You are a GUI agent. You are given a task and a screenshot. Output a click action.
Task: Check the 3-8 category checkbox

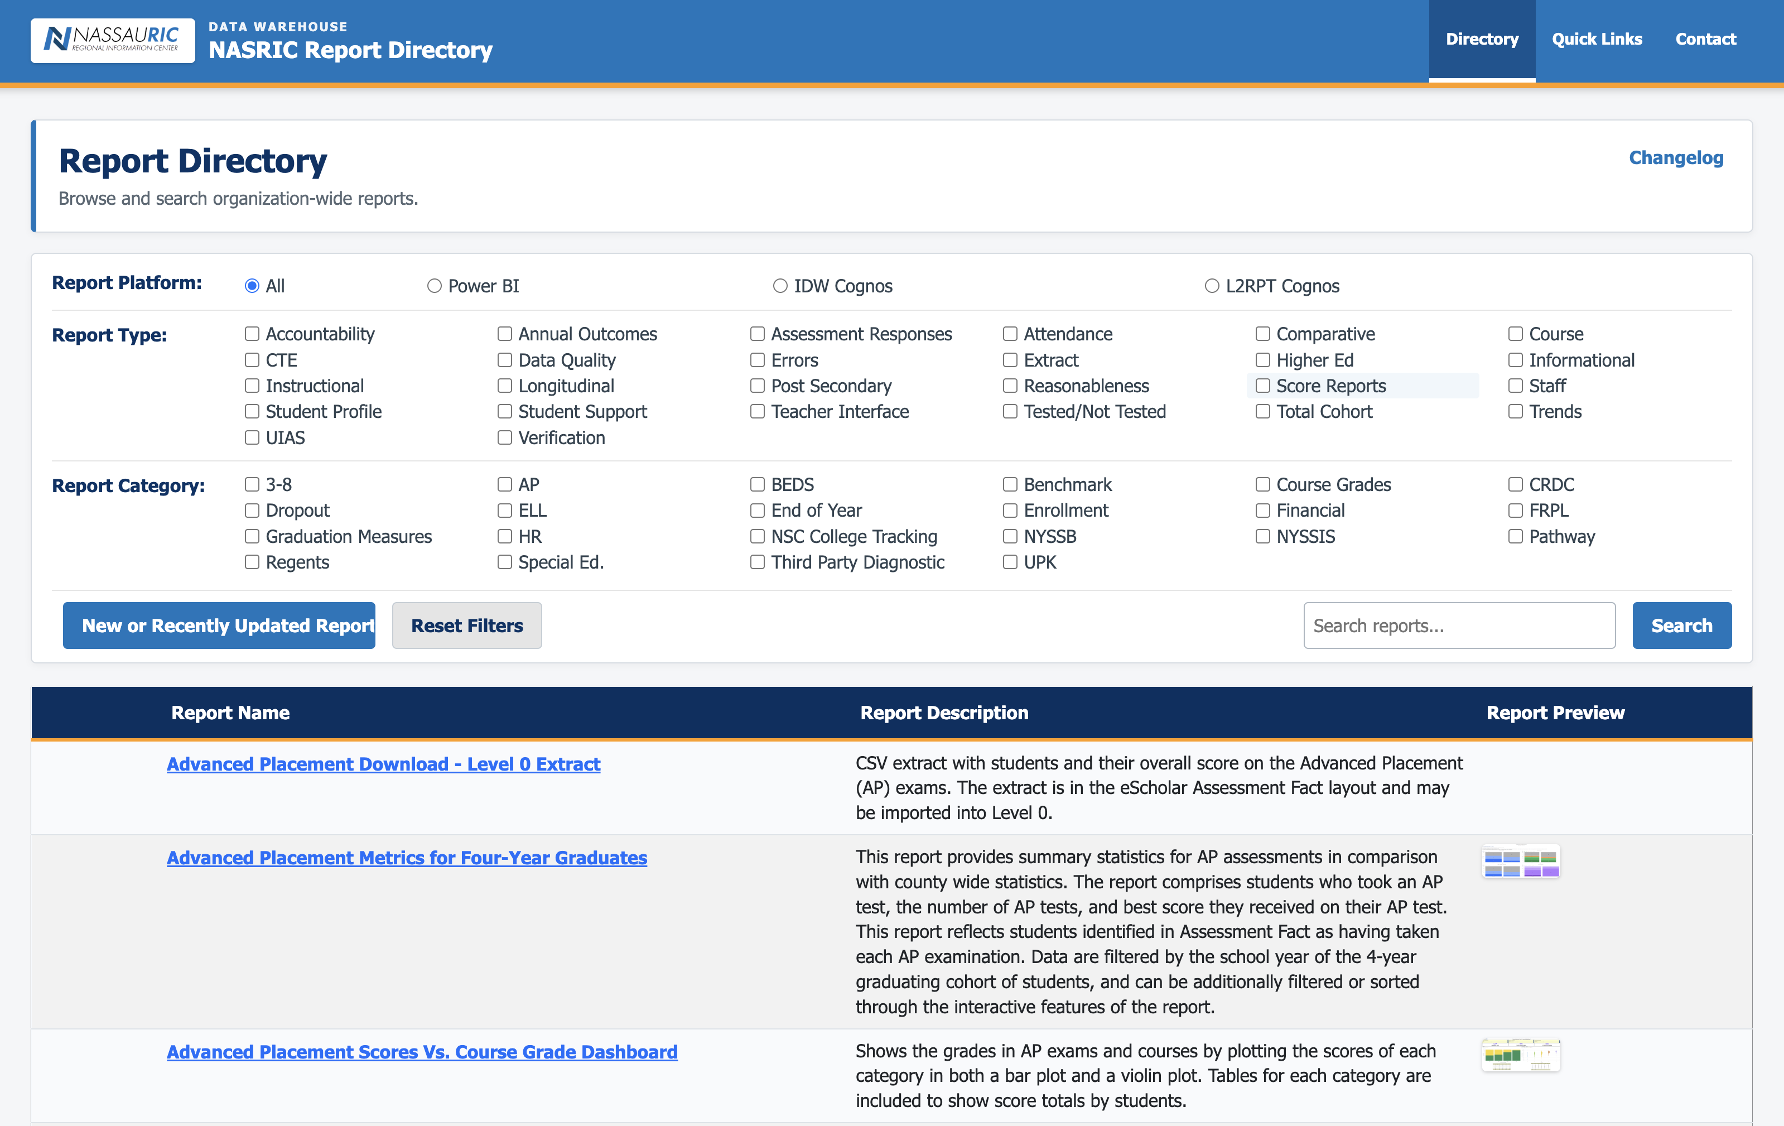tap(252, 485)
